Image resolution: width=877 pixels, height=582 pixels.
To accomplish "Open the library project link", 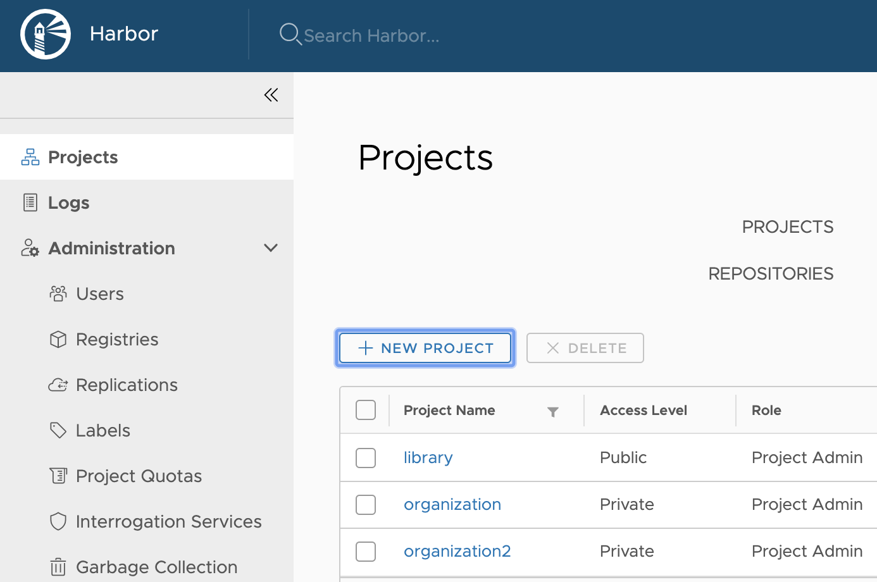I will click(x=428, y=457).
